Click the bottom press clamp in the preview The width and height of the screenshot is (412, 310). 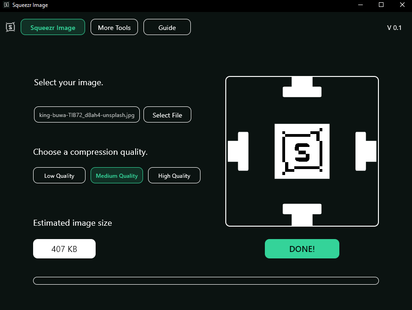click(302, 215)
